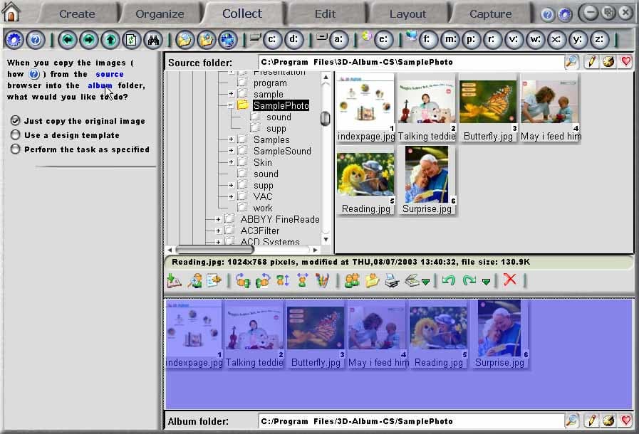
Task: Open the Edit tab
Action: pos(326,14)
